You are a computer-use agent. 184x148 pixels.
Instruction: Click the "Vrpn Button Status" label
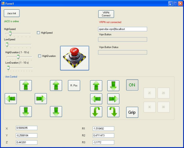(x=109, y=47)
